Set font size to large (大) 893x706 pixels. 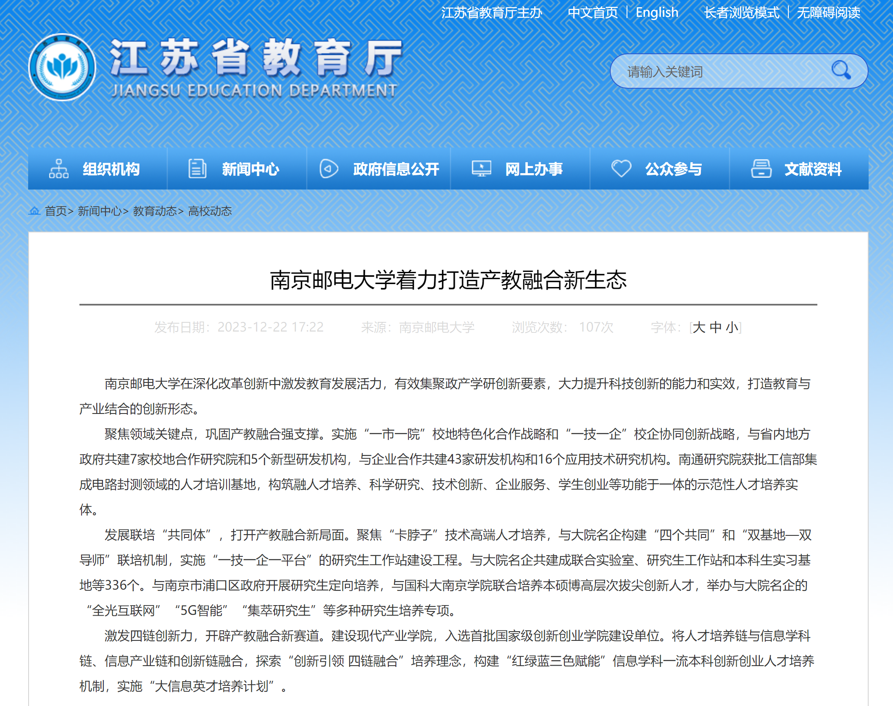(x=699, y=327)
